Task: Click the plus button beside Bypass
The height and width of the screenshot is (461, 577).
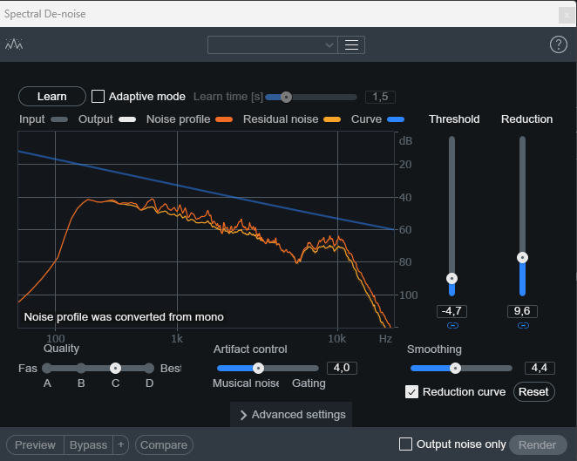Action: 120,444
